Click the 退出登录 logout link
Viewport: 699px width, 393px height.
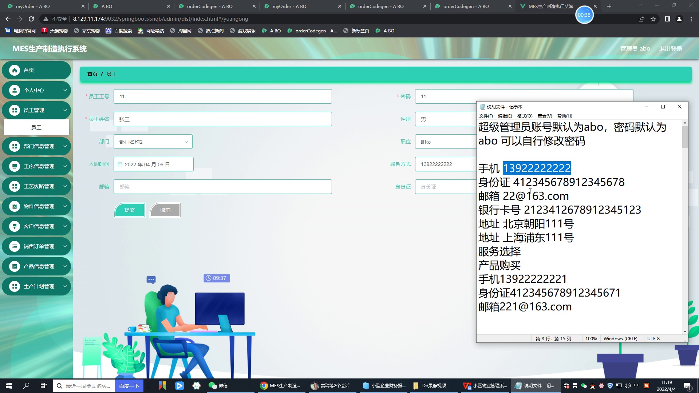click(x=670, y=48)
